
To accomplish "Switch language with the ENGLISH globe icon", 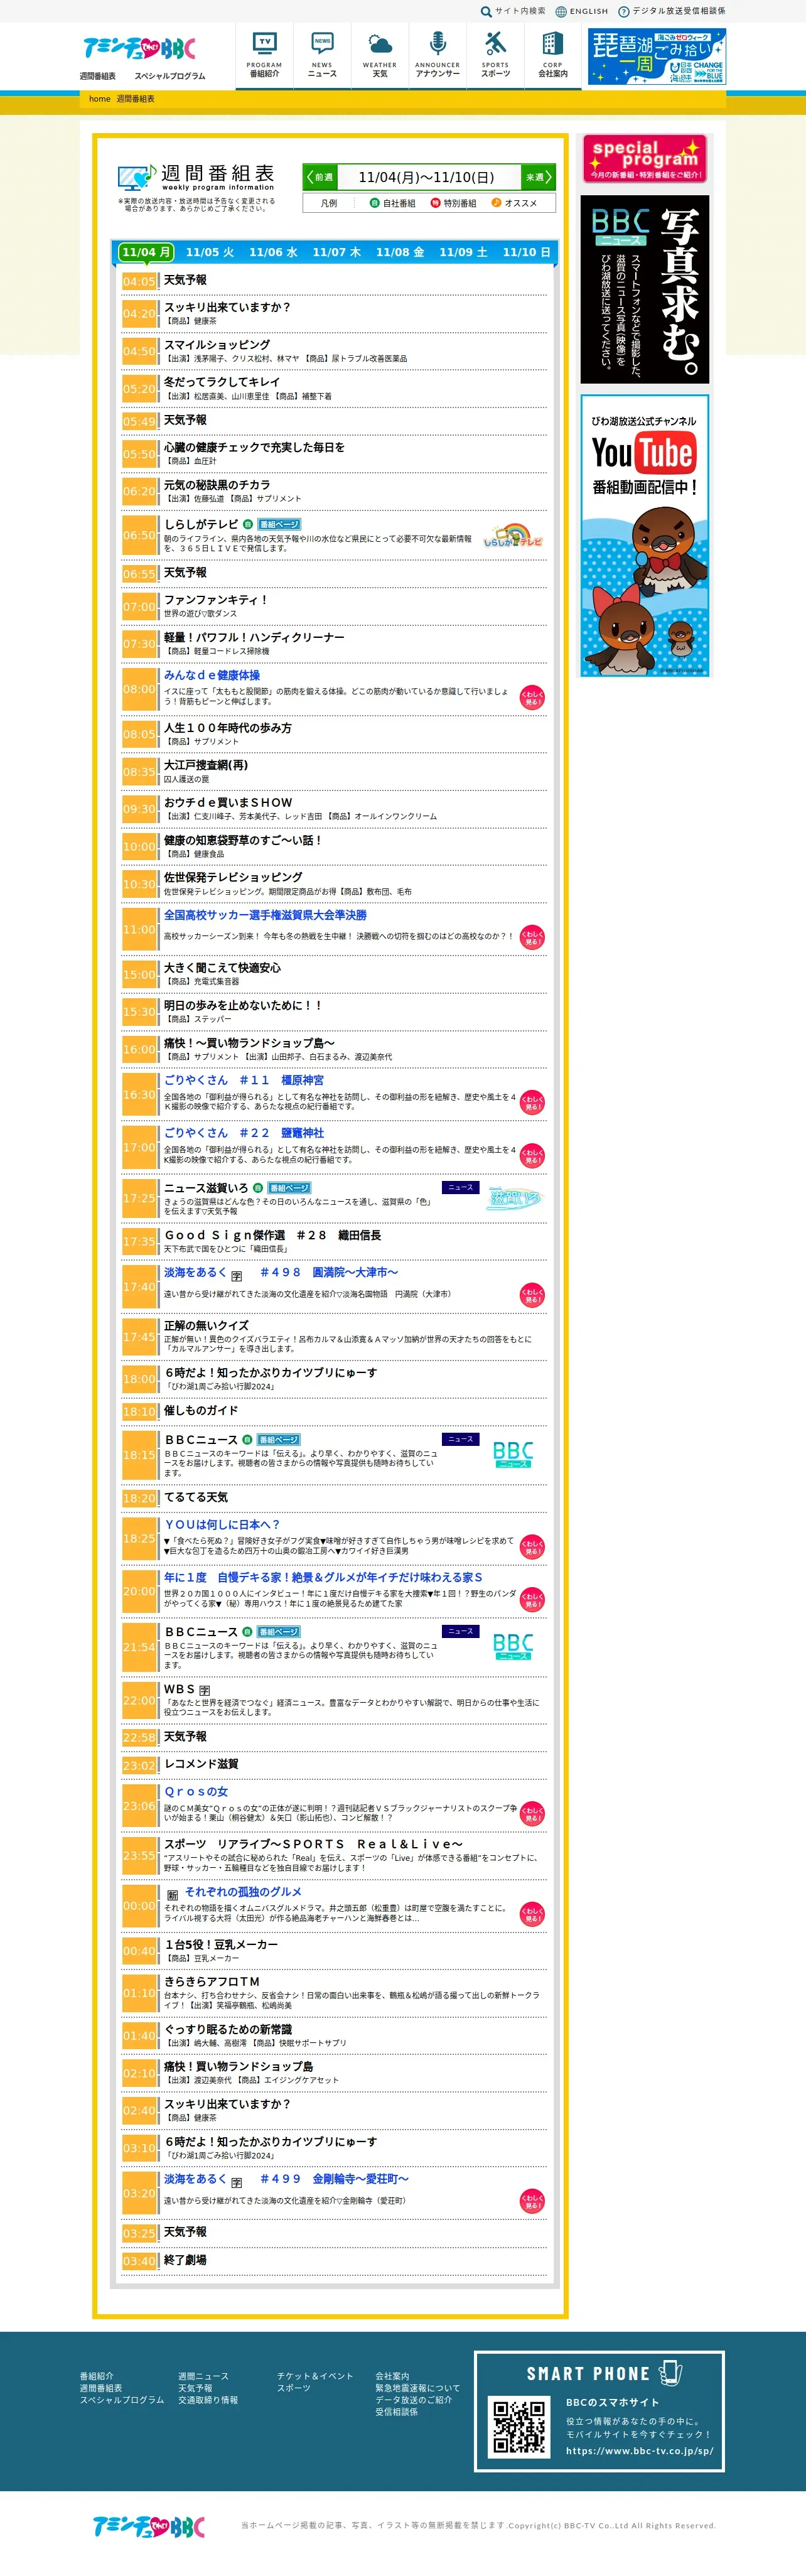I will (x=582, y=11).
